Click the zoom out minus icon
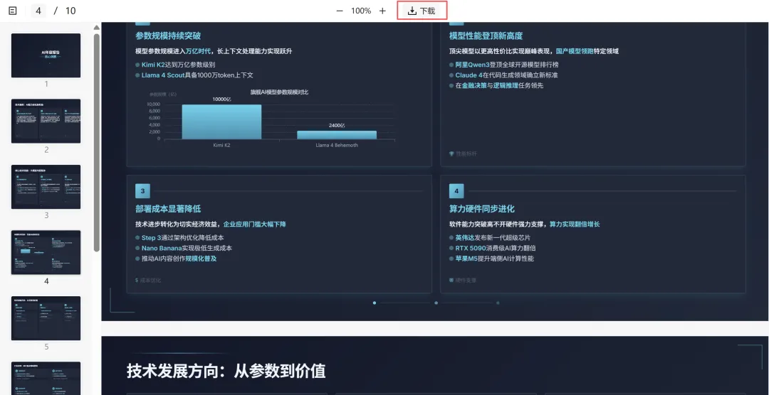Image resolution: width=769 pixels, height=395 pixels. (x=340, y=11)
